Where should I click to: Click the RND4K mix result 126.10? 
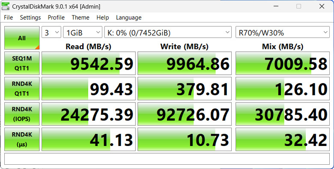click(x=283, y=88)
